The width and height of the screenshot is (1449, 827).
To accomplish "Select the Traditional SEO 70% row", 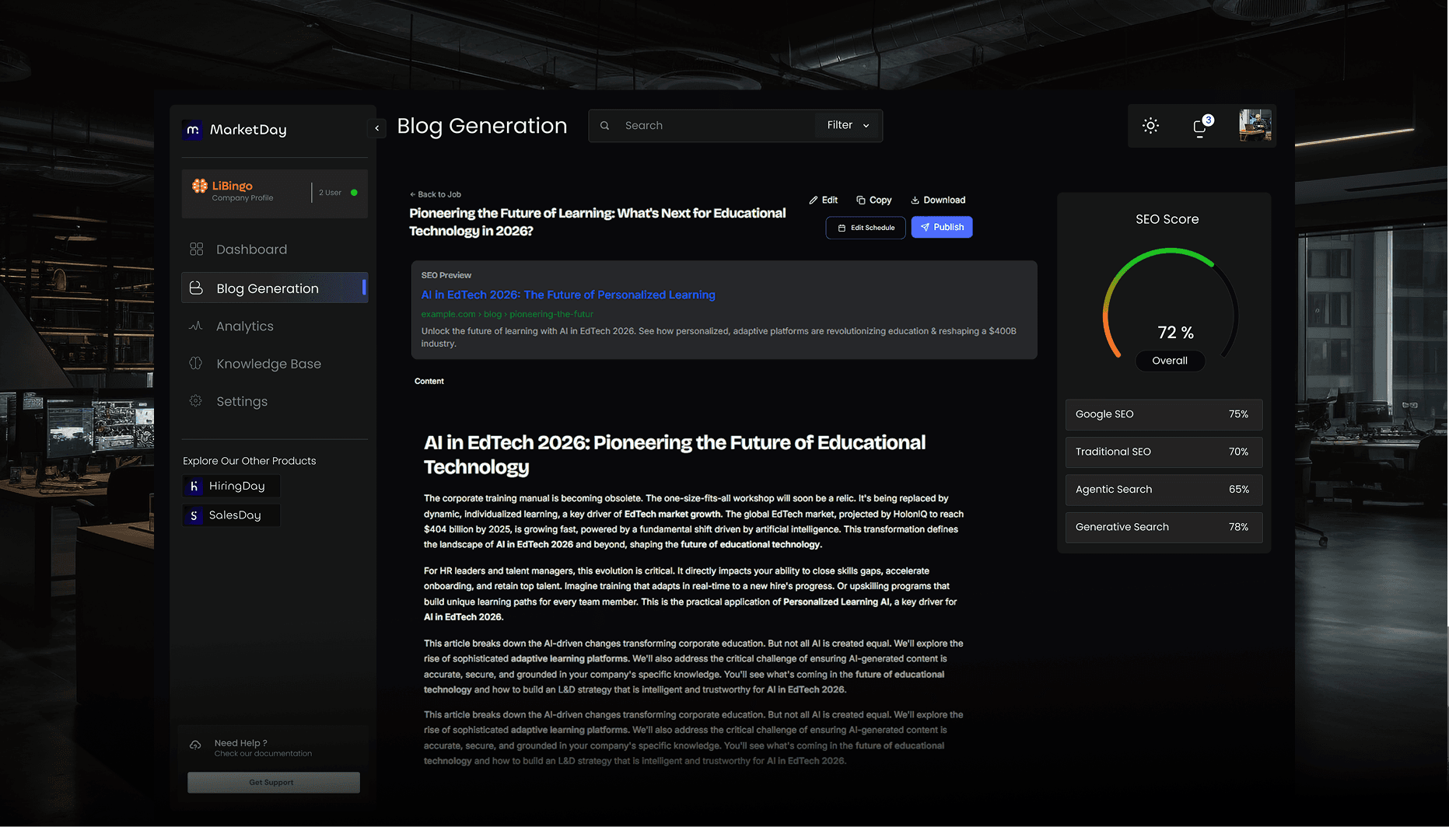I will pyautogui.click(x=1164, y=452).
